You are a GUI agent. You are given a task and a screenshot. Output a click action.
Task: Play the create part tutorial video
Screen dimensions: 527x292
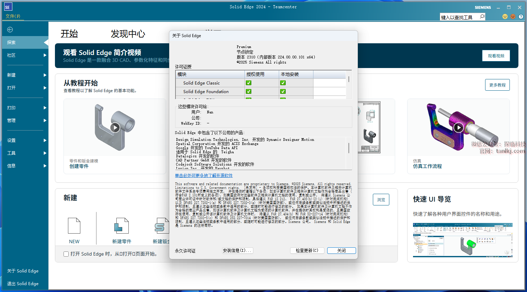point(115,128)
